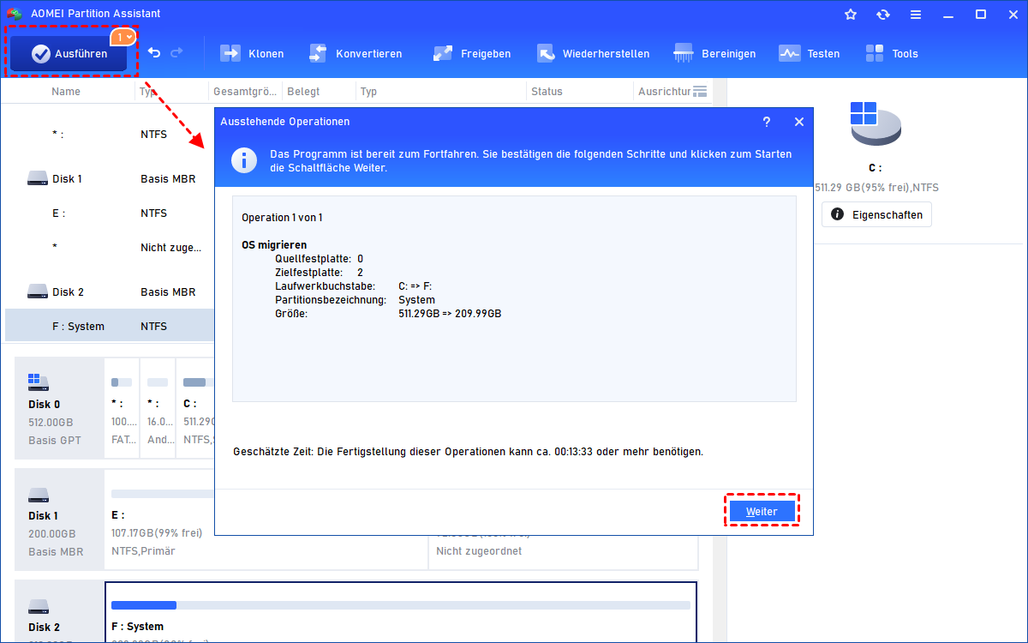1028x643 pixels.
Task: Select Disk 0 in the disk map
Action: pos(58,407)
